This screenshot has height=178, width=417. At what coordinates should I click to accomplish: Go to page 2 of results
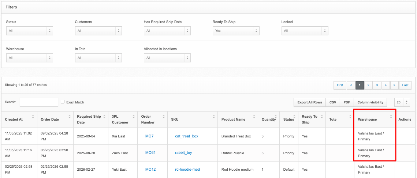(368, 85)
